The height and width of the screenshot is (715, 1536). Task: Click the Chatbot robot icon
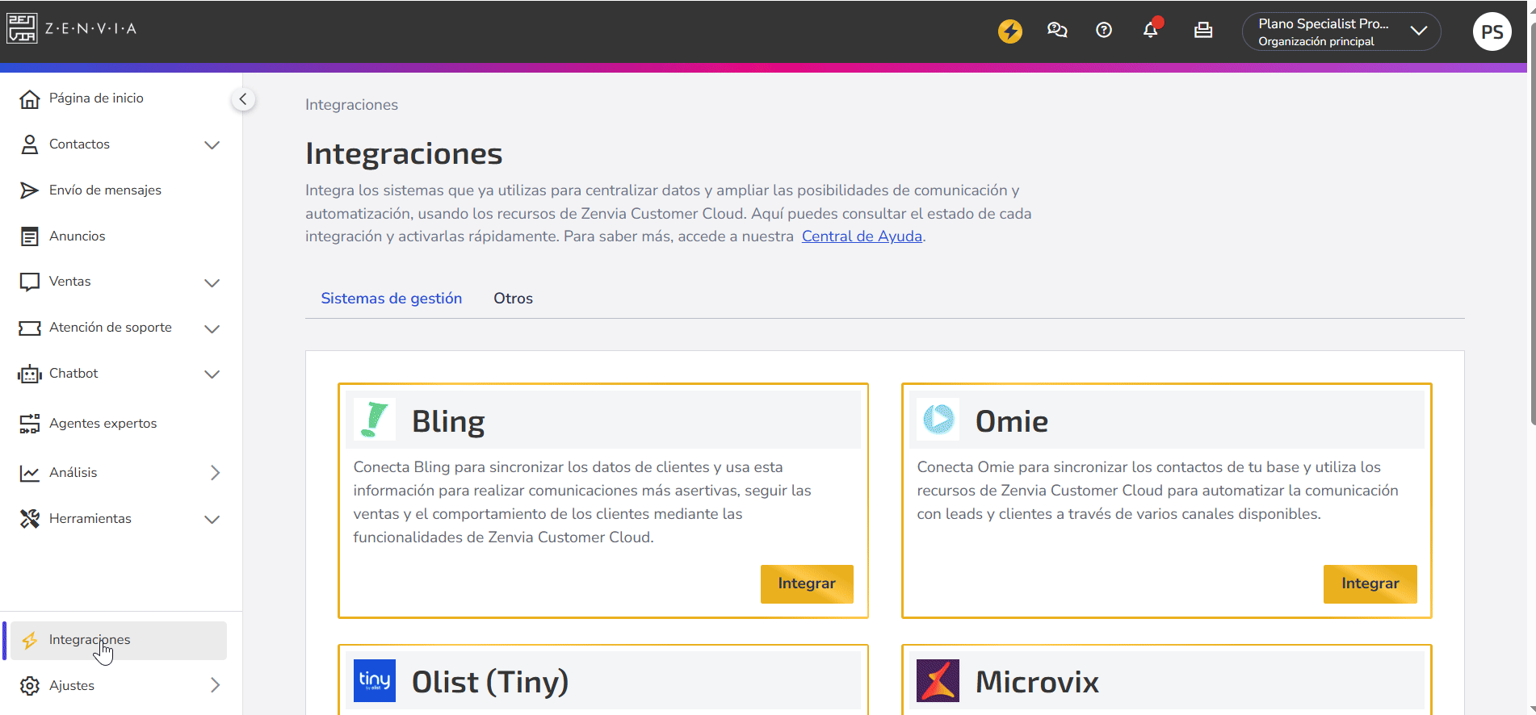coord(30,374)
